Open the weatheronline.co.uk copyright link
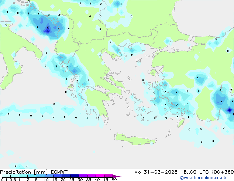Viewport: 234px width, 181px height. pyautogui.click(x=203, y=178)
